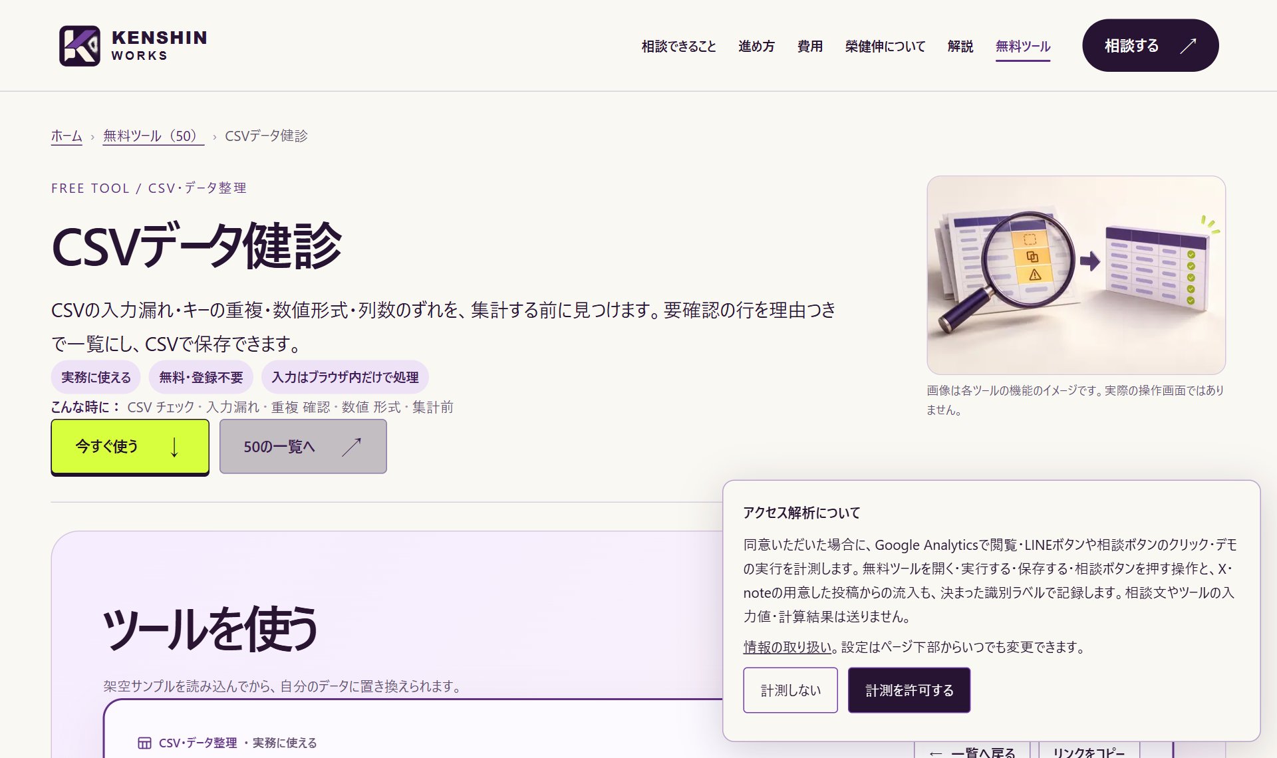Viewport: 1277px width, 758px height.
Task: Decline tracking with 計測しない
Action: (790, 690)
